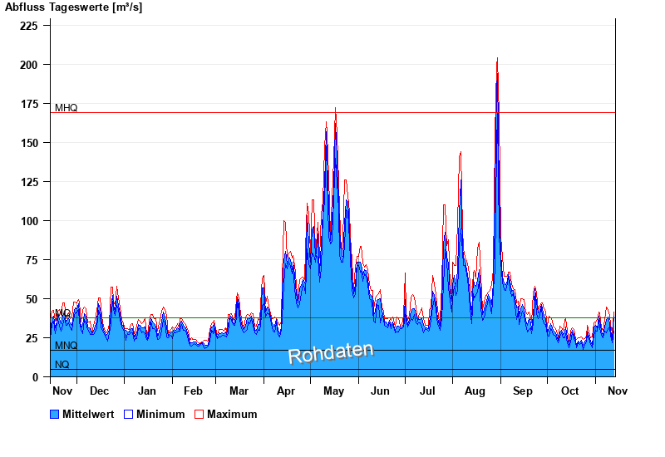Click the white Minimum legend box

point(128,414)
